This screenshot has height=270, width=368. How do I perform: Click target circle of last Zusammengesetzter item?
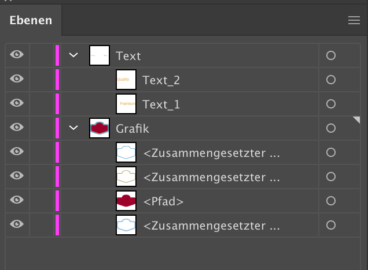coord(331,224)
